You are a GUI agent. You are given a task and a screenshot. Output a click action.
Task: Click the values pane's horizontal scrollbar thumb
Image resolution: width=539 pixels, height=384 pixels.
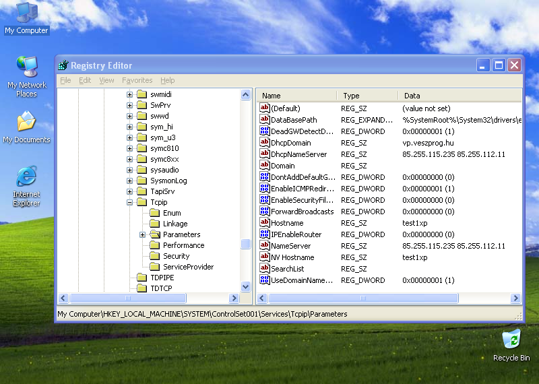pos(361,298)
